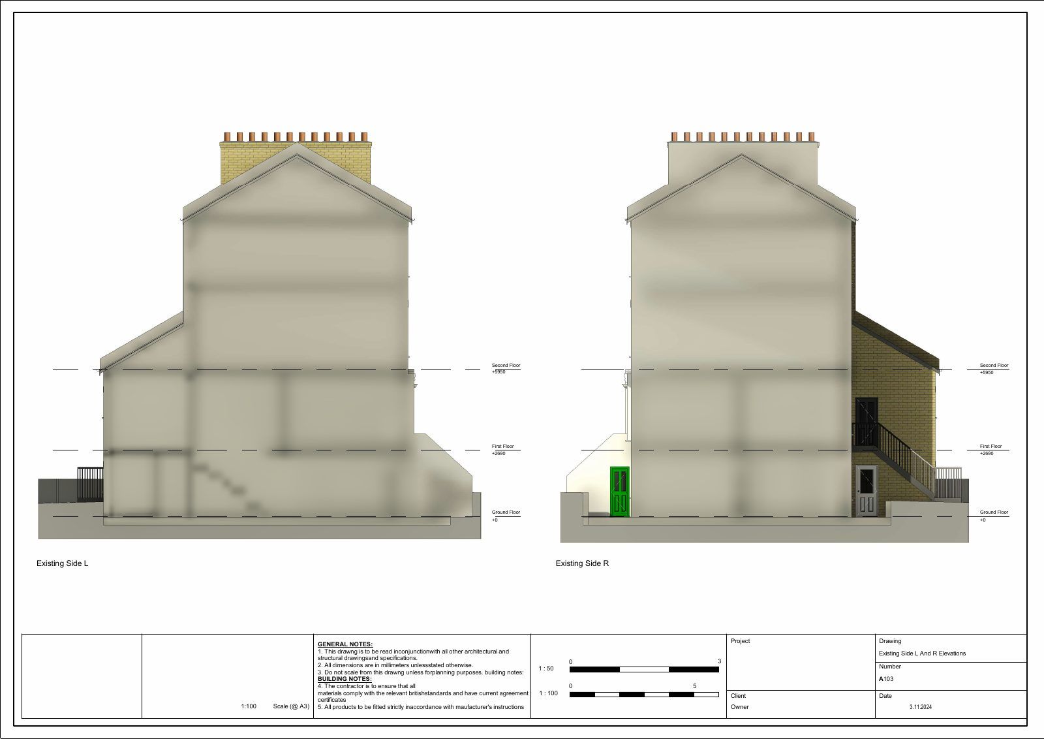The height and width of the screenshot is (739, 1044).
Task: Click the "Client" title block label
Action: coord(738,696)
